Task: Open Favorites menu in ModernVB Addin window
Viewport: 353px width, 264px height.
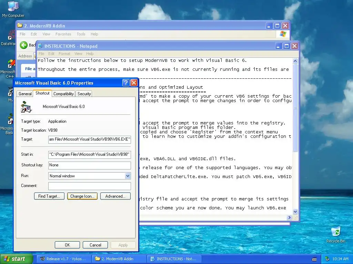Action: pos(63,34)
